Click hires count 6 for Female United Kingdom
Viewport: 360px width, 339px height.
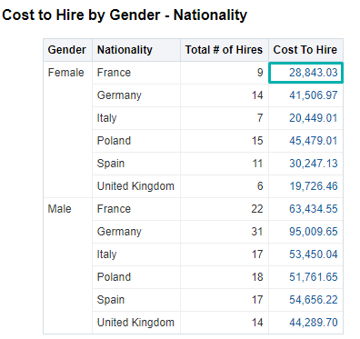click(x=260, y=186)
